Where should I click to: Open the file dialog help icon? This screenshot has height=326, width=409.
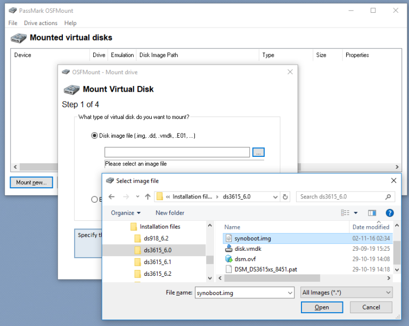(389, 213)
